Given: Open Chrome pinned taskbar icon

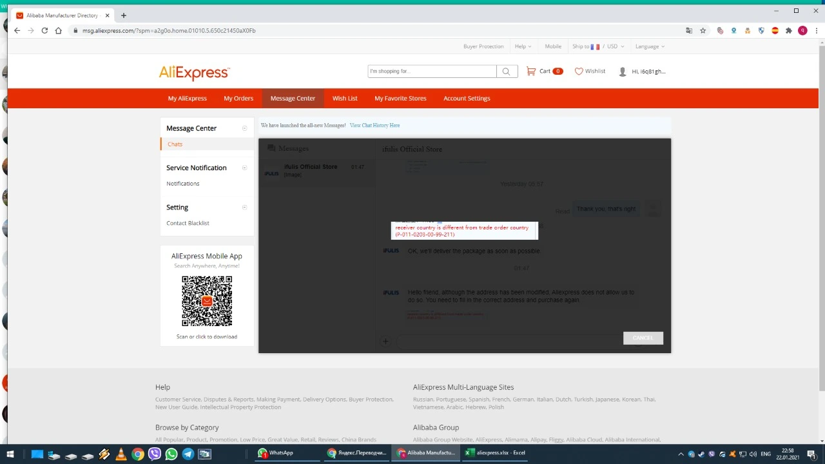Looking at the screenshot, I should coord(138,454).
